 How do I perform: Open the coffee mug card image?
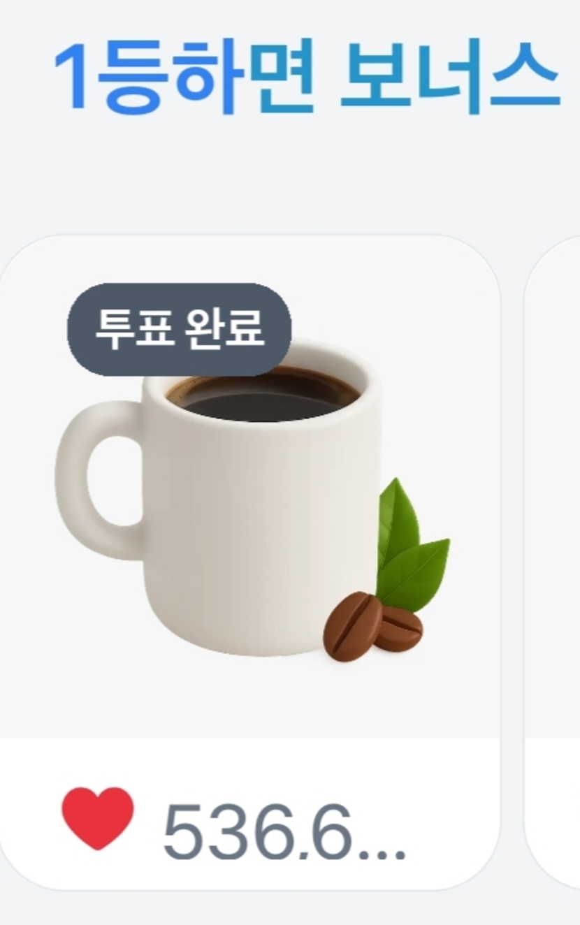[249, 489]
